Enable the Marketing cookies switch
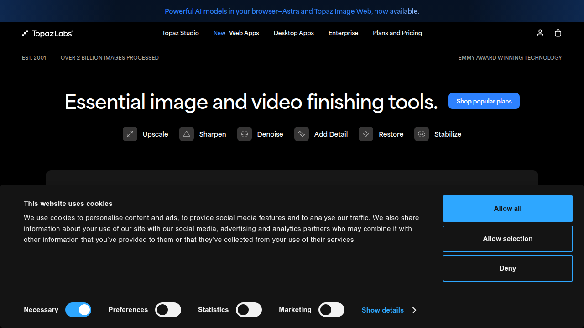The height and width of the screenshot is (328, 584). coord(331,310)
